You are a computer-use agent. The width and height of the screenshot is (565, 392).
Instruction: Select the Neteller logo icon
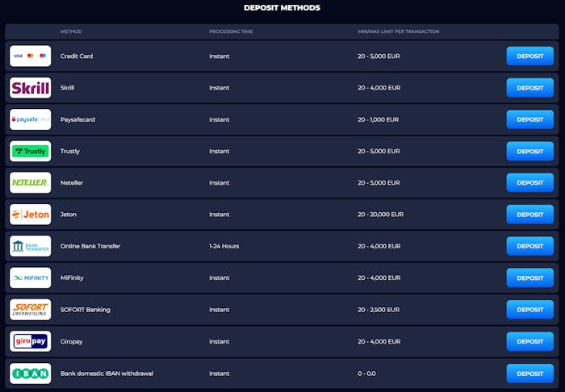31,183
